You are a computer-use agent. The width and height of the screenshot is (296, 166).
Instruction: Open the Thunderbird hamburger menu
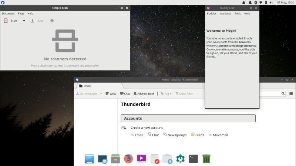(x=291, y=94)
